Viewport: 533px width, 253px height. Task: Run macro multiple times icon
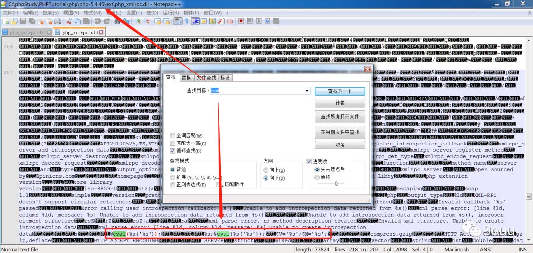click(267, 21)
